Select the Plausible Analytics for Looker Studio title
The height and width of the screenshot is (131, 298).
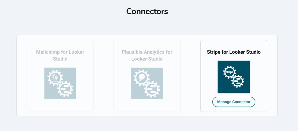[x=147, y=55]
